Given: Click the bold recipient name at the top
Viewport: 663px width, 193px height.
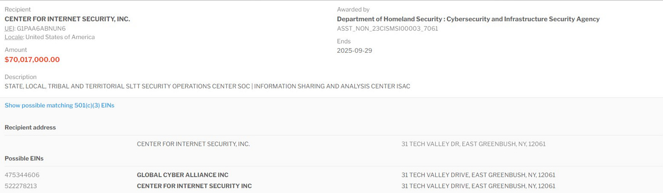Looking at the screenshot, I should pos(67,19).
